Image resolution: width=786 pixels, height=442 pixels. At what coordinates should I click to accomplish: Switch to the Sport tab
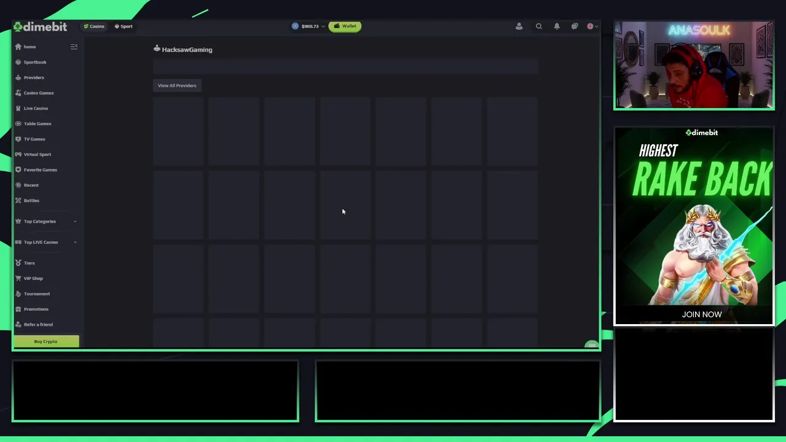123,26
